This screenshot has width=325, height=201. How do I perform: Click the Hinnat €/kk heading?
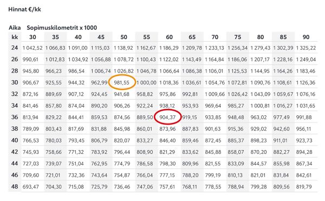(25, 9)
